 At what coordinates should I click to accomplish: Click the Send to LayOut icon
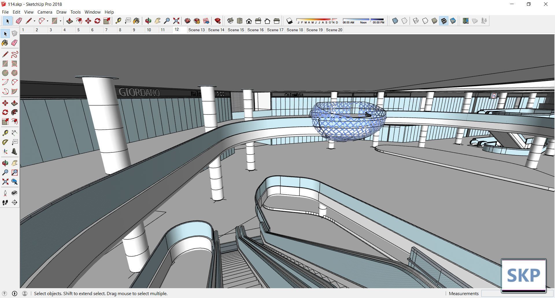click(206, 21)
